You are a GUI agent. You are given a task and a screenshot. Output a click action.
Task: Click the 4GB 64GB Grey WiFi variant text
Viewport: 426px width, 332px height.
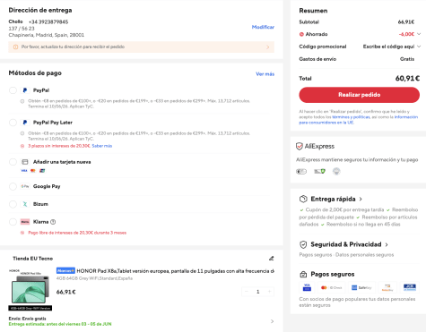(x=94, y=278)
